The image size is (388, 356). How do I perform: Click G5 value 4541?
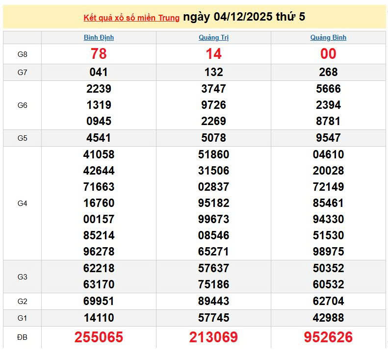point(99,138)
